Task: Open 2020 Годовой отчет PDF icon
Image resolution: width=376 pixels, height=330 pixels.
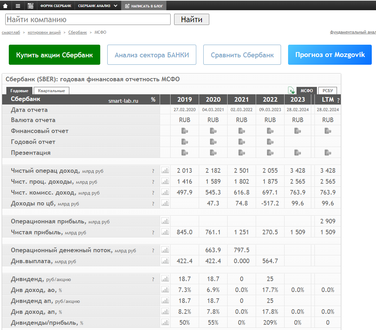Action: point(213,142)
